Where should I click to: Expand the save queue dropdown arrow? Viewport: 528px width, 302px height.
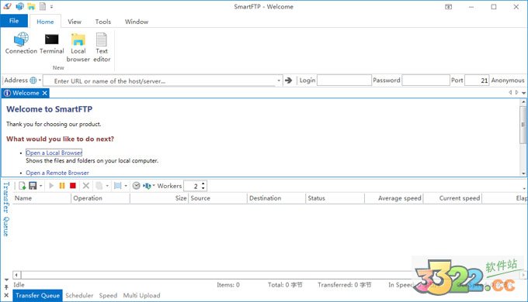click(40, 186)
